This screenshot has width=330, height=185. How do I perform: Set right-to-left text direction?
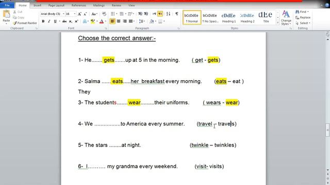(x=160, y=14)
